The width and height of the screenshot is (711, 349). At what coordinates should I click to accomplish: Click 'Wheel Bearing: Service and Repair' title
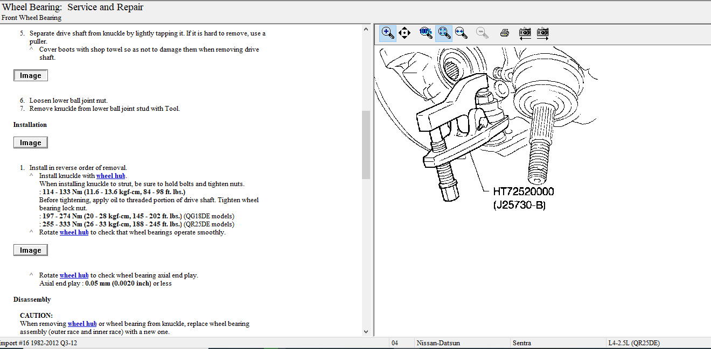(x=73, y=8)
